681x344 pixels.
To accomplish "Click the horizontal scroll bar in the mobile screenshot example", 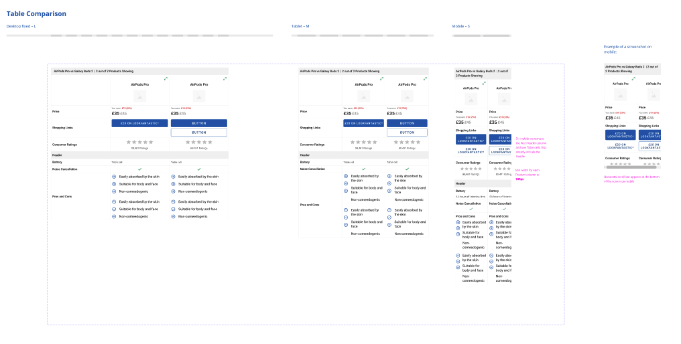I will 630,167.
